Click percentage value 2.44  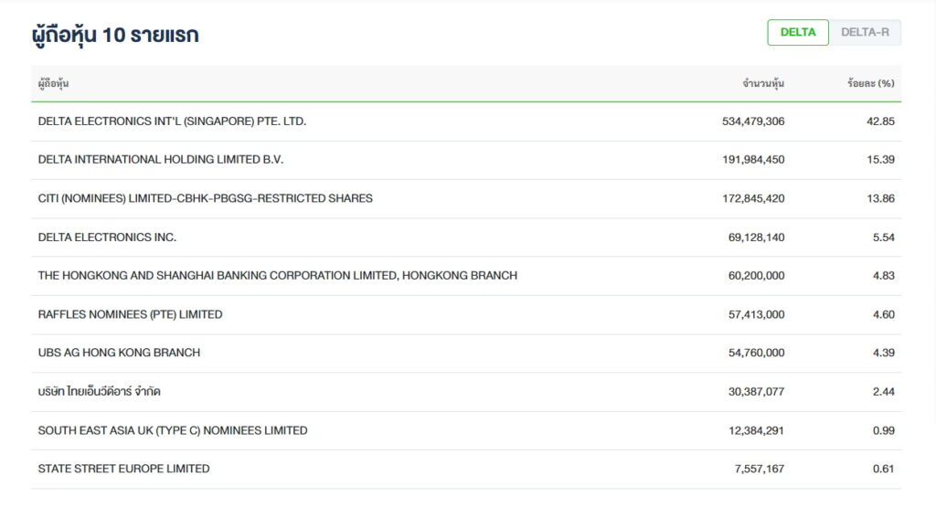(884, 391)
